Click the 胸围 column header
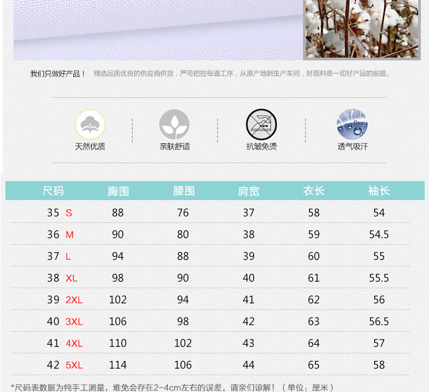 pos(118,191)
